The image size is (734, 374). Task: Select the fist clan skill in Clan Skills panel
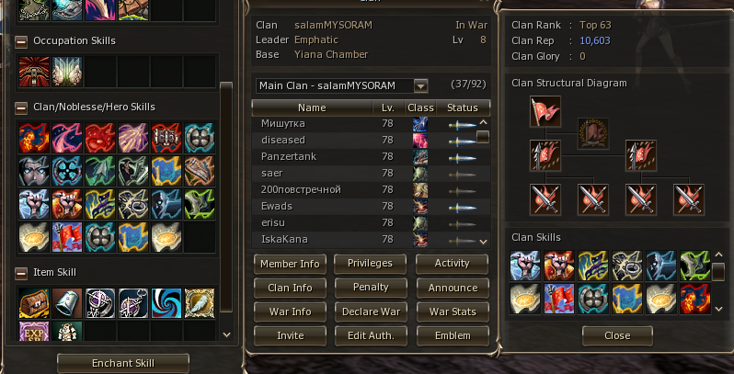525,266
